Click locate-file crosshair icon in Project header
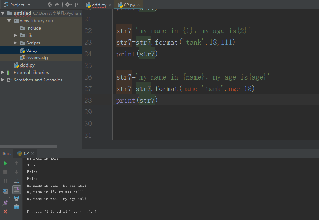Viewport: 319px width, 220px height. coord(50,5)
